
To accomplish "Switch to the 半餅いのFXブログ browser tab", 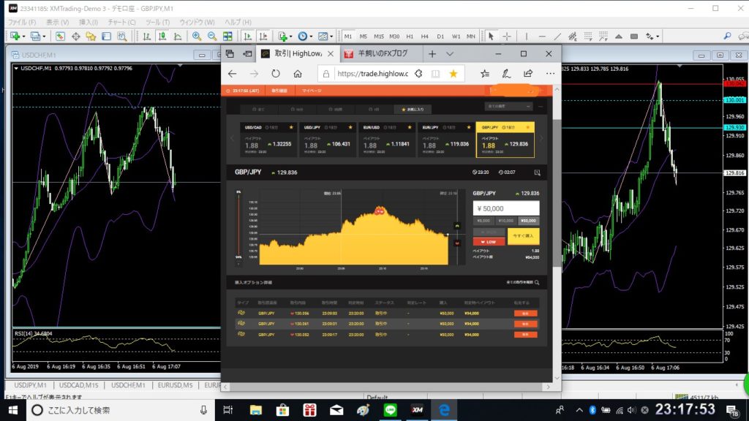I will pyautogui.click(x=380, y=54).
